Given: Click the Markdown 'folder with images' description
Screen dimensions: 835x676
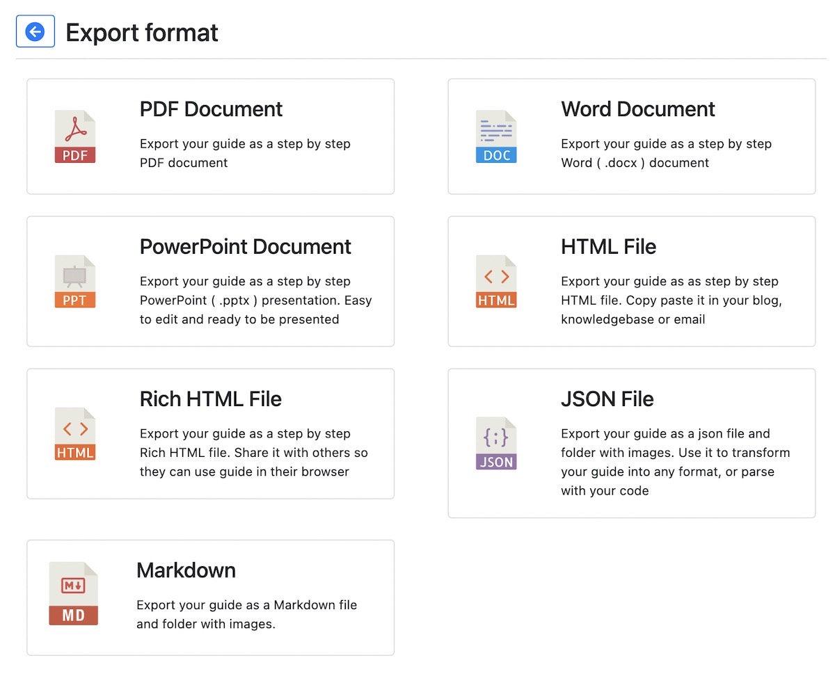Looking at the screenshot, I should click(x=246, y=615).
